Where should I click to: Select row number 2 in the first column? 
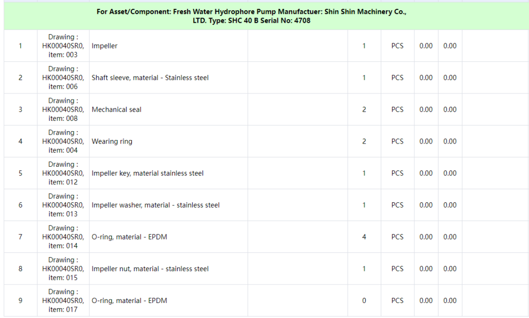[21, 78]
